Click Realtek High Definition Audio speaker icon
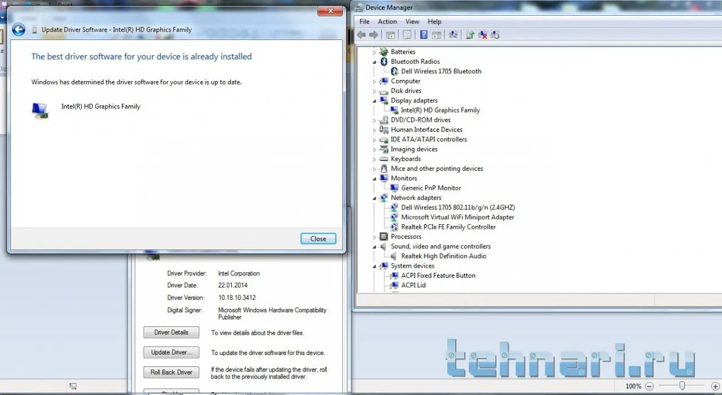Screen dimensions: 722x395 pos(394,256)
